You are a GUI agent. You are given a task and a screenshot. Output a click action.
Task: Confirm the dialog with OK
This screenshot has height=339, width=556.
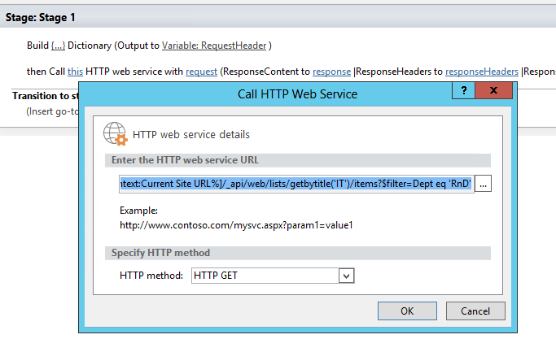(407, 311)
